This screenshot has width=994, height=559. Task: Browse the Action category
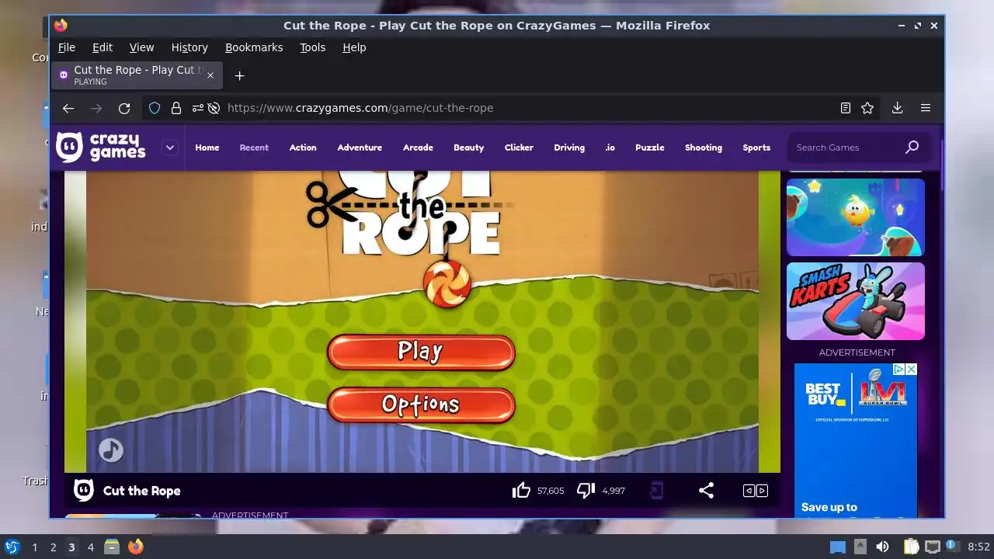pyautogui.click(x=303, y=148)
